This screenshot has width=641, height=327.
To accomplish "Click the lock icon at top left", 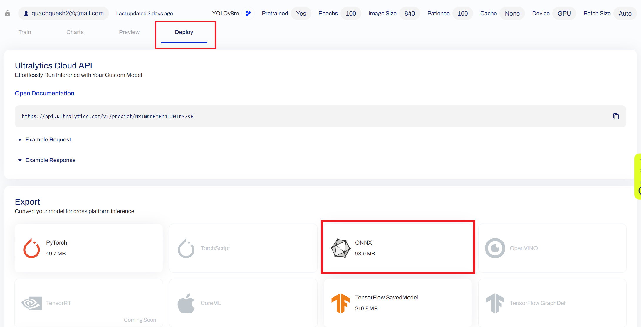I will tap(8, 14).
